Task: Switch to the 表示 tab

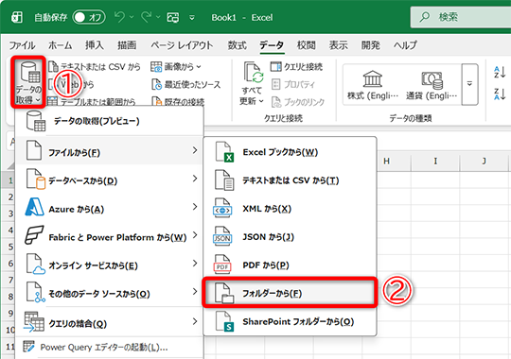Action: [338, 45]
